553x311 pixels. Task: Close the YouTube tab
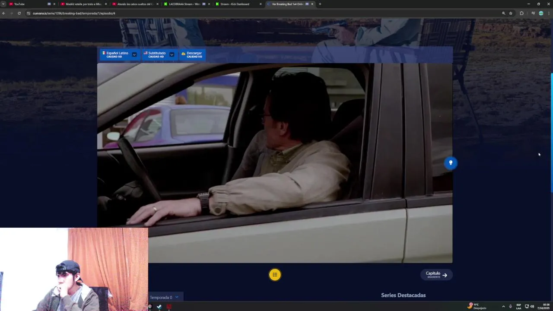click(x=54, y=4)
